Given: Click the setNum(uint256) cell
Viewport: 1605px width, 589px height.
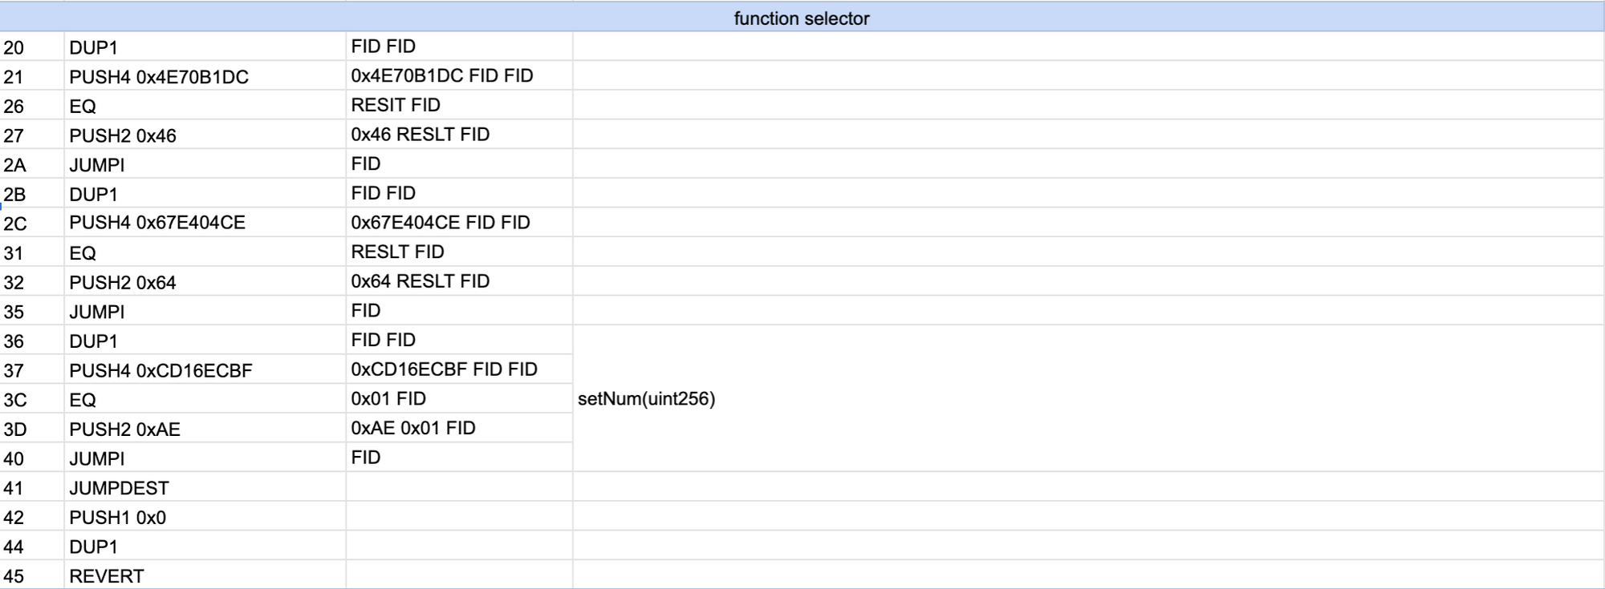Looking at the screenshot, I should click(x=1089, y=398).
